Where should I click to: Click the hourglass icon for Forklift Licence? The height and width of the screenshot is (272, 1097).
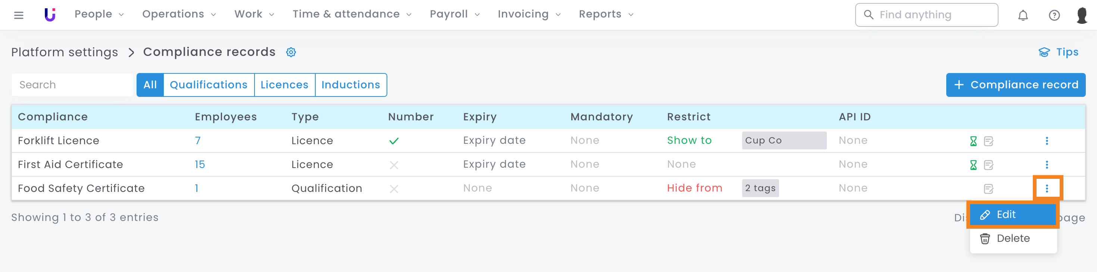973,141
